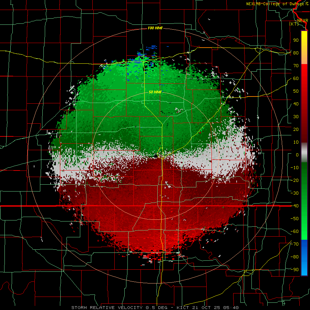
Task: Click the STORM RELATIVE VELOCITY caption text
Action: 106,308
